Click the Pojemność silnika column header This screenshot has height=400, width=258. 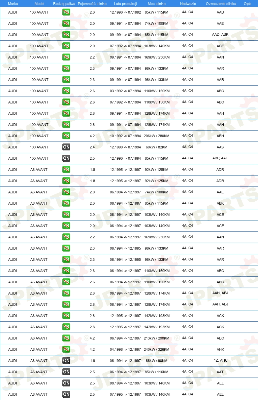tap(92, 4)
